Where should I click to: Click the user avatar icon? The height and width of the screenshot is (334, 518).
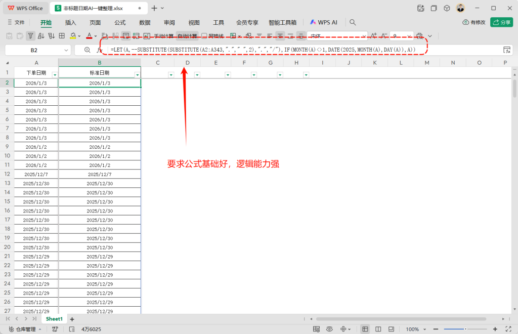click(460, 8)
